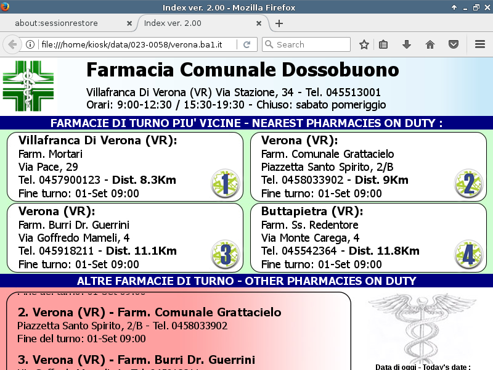
Task: Click the Firefox back arrow button
Action: (12, 44)
